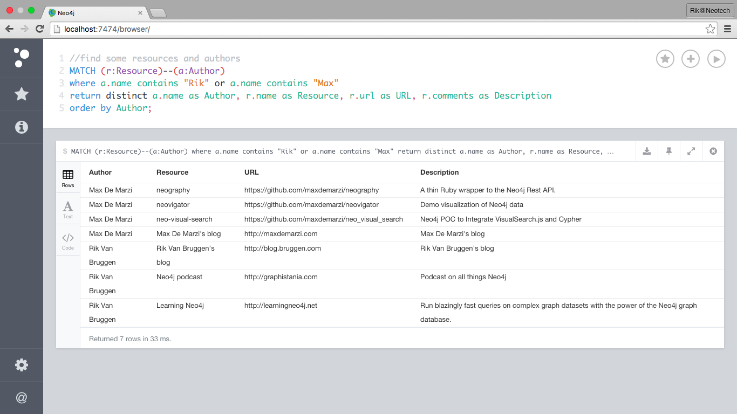
Task: Run the Cypher query with play button
Action: pos(716,59)
